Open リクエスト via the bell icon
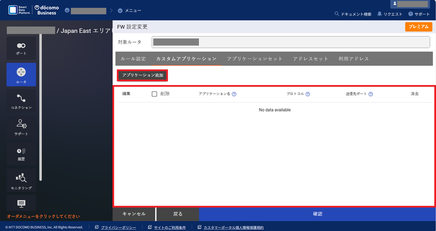 point(379,14)
